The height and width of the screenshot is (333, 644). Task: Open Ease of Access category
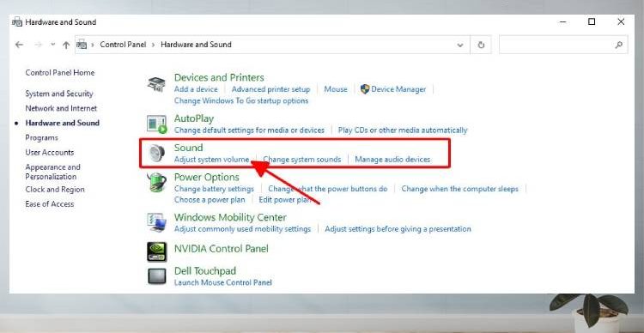(49, 204)
